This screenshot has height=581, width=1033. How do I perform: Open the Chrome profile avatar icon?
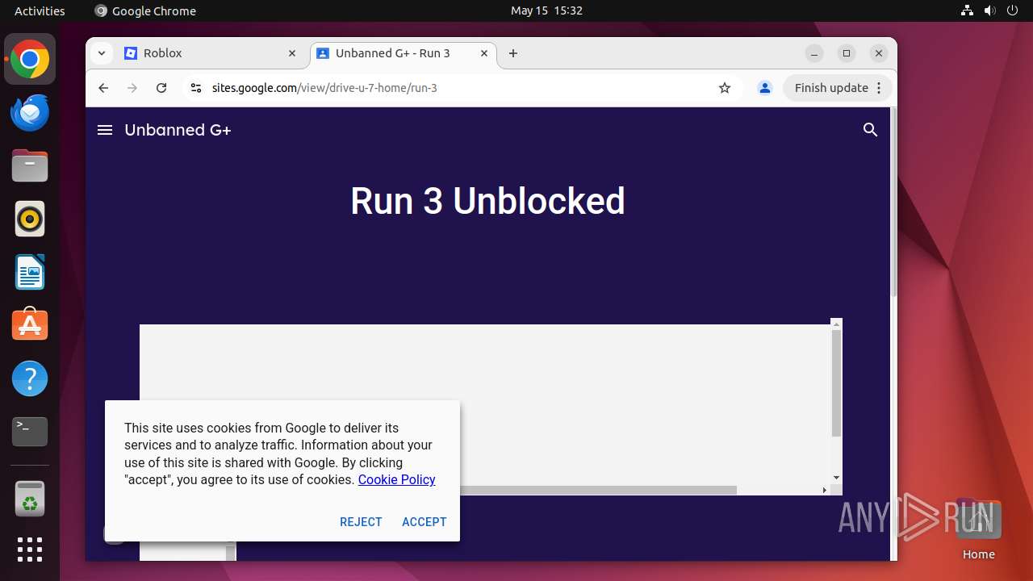click(x=765, y=88)
